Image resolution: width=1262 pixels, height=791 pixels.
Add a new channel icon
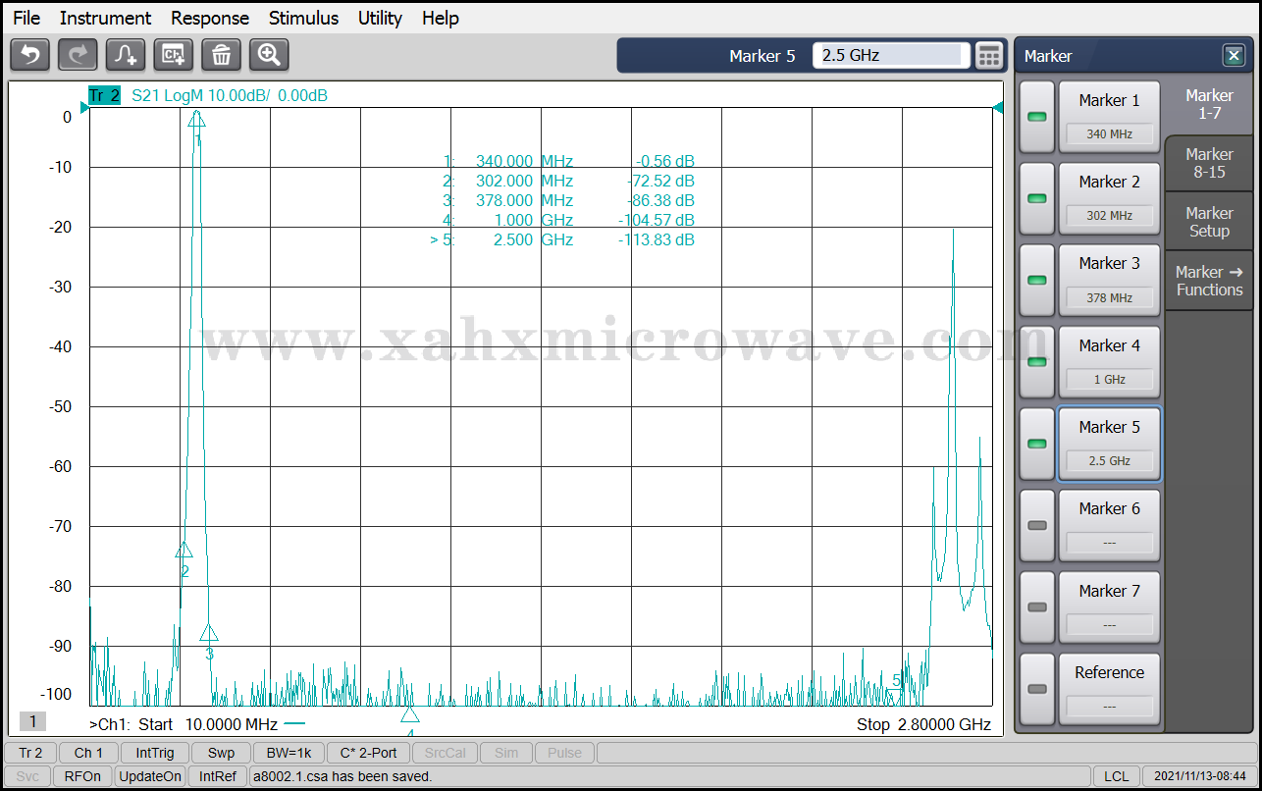click(x=174, y=55)
